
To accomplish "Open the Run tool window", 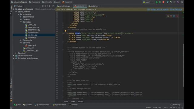I will (x=17, y=105).
